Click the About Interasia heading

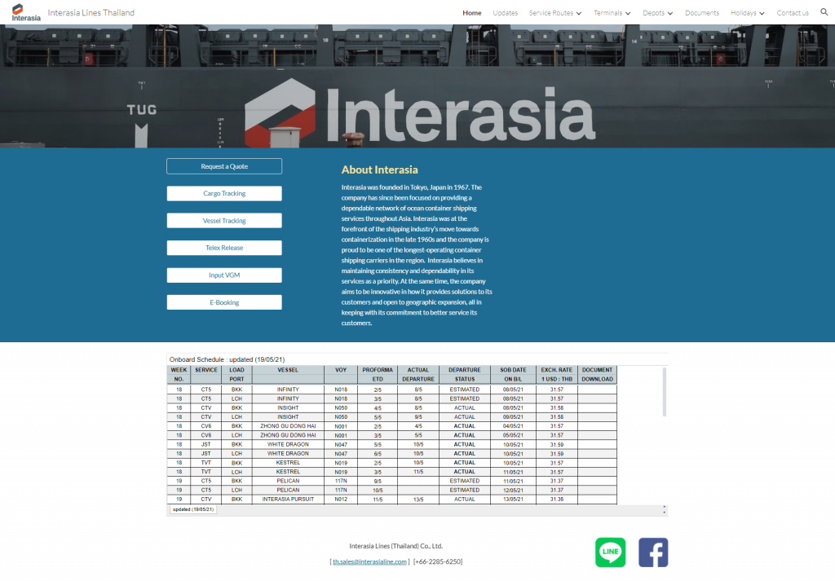coord(379,169)
